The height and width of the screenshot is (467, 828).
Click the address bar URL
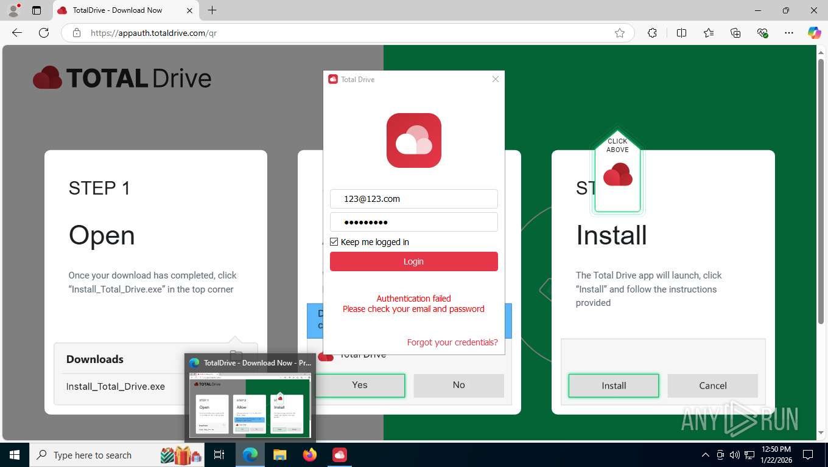click(153, 33)
